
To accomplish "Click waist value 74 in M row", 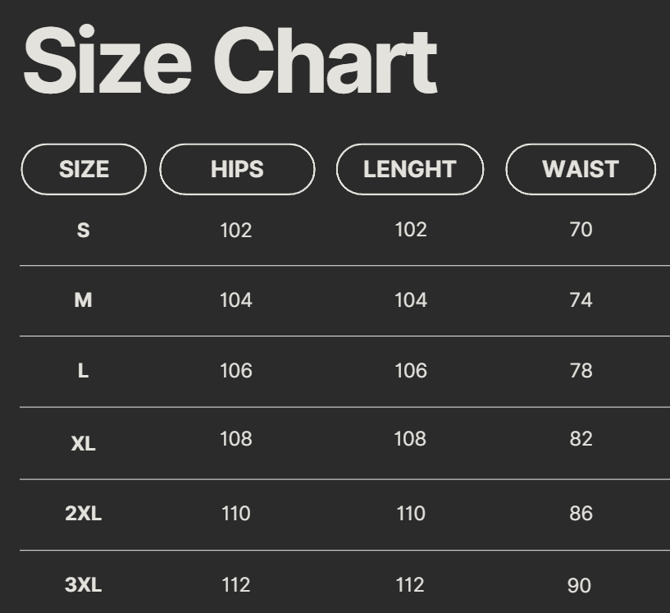I will point(581,300).
